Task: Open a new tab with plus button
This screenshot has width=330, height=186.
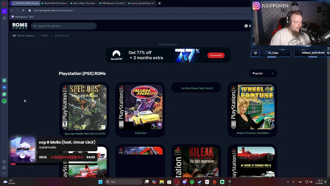Action: coord(159,3)
